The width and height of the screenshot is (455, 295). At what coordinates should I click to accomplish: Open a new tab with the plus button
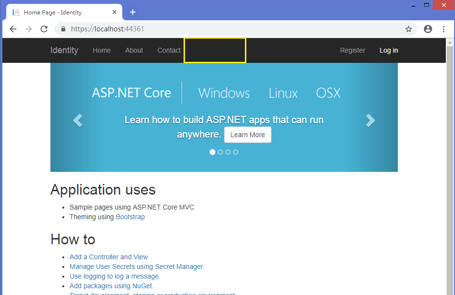point(133,12)
